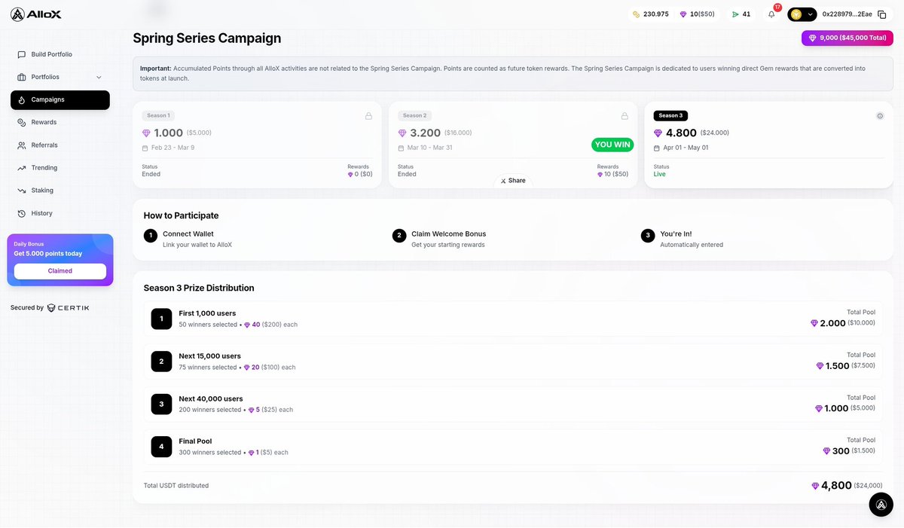
Task: Click the Season 3 live target icon
Action: click(x=880, y=116)
